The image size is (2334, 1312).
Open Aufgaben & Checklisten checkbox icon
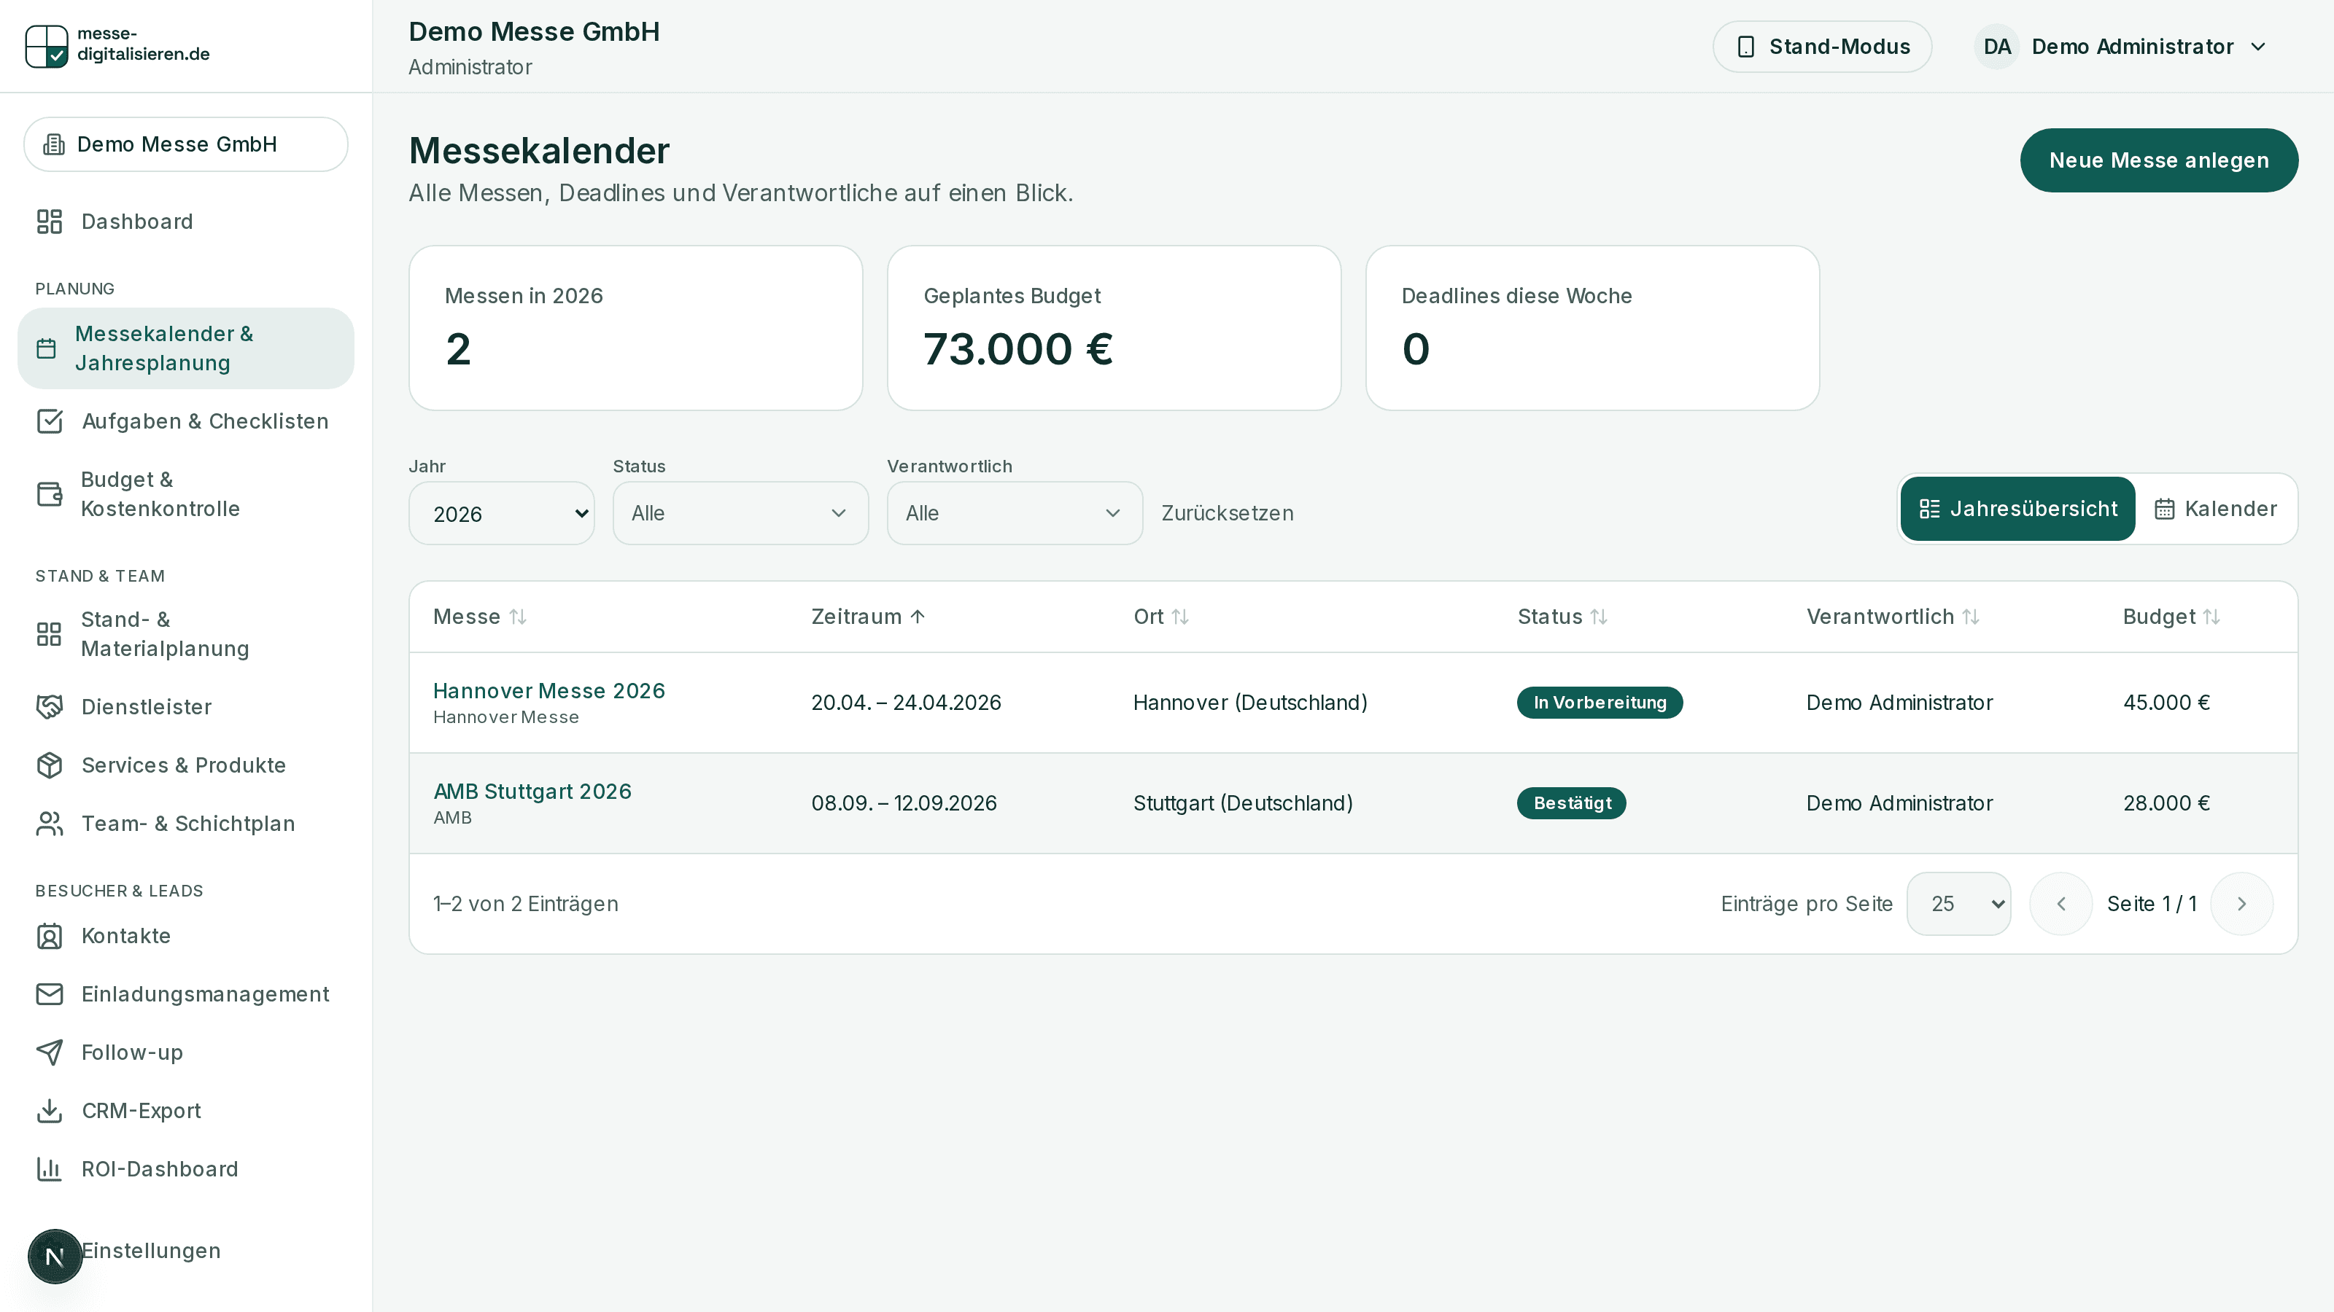coord(50,421)
